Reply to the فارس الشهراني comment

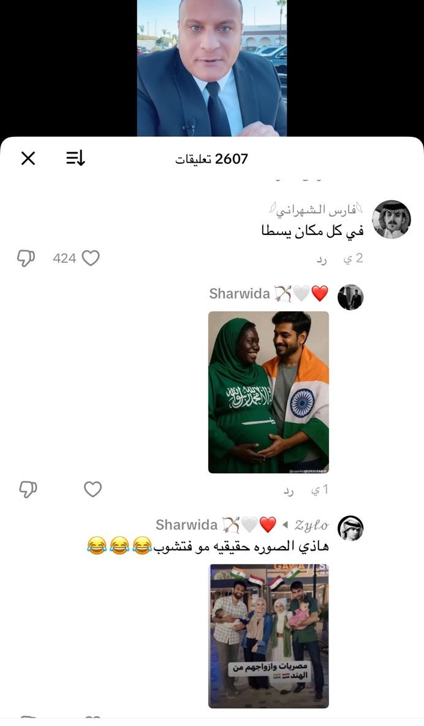coord(322,260)
